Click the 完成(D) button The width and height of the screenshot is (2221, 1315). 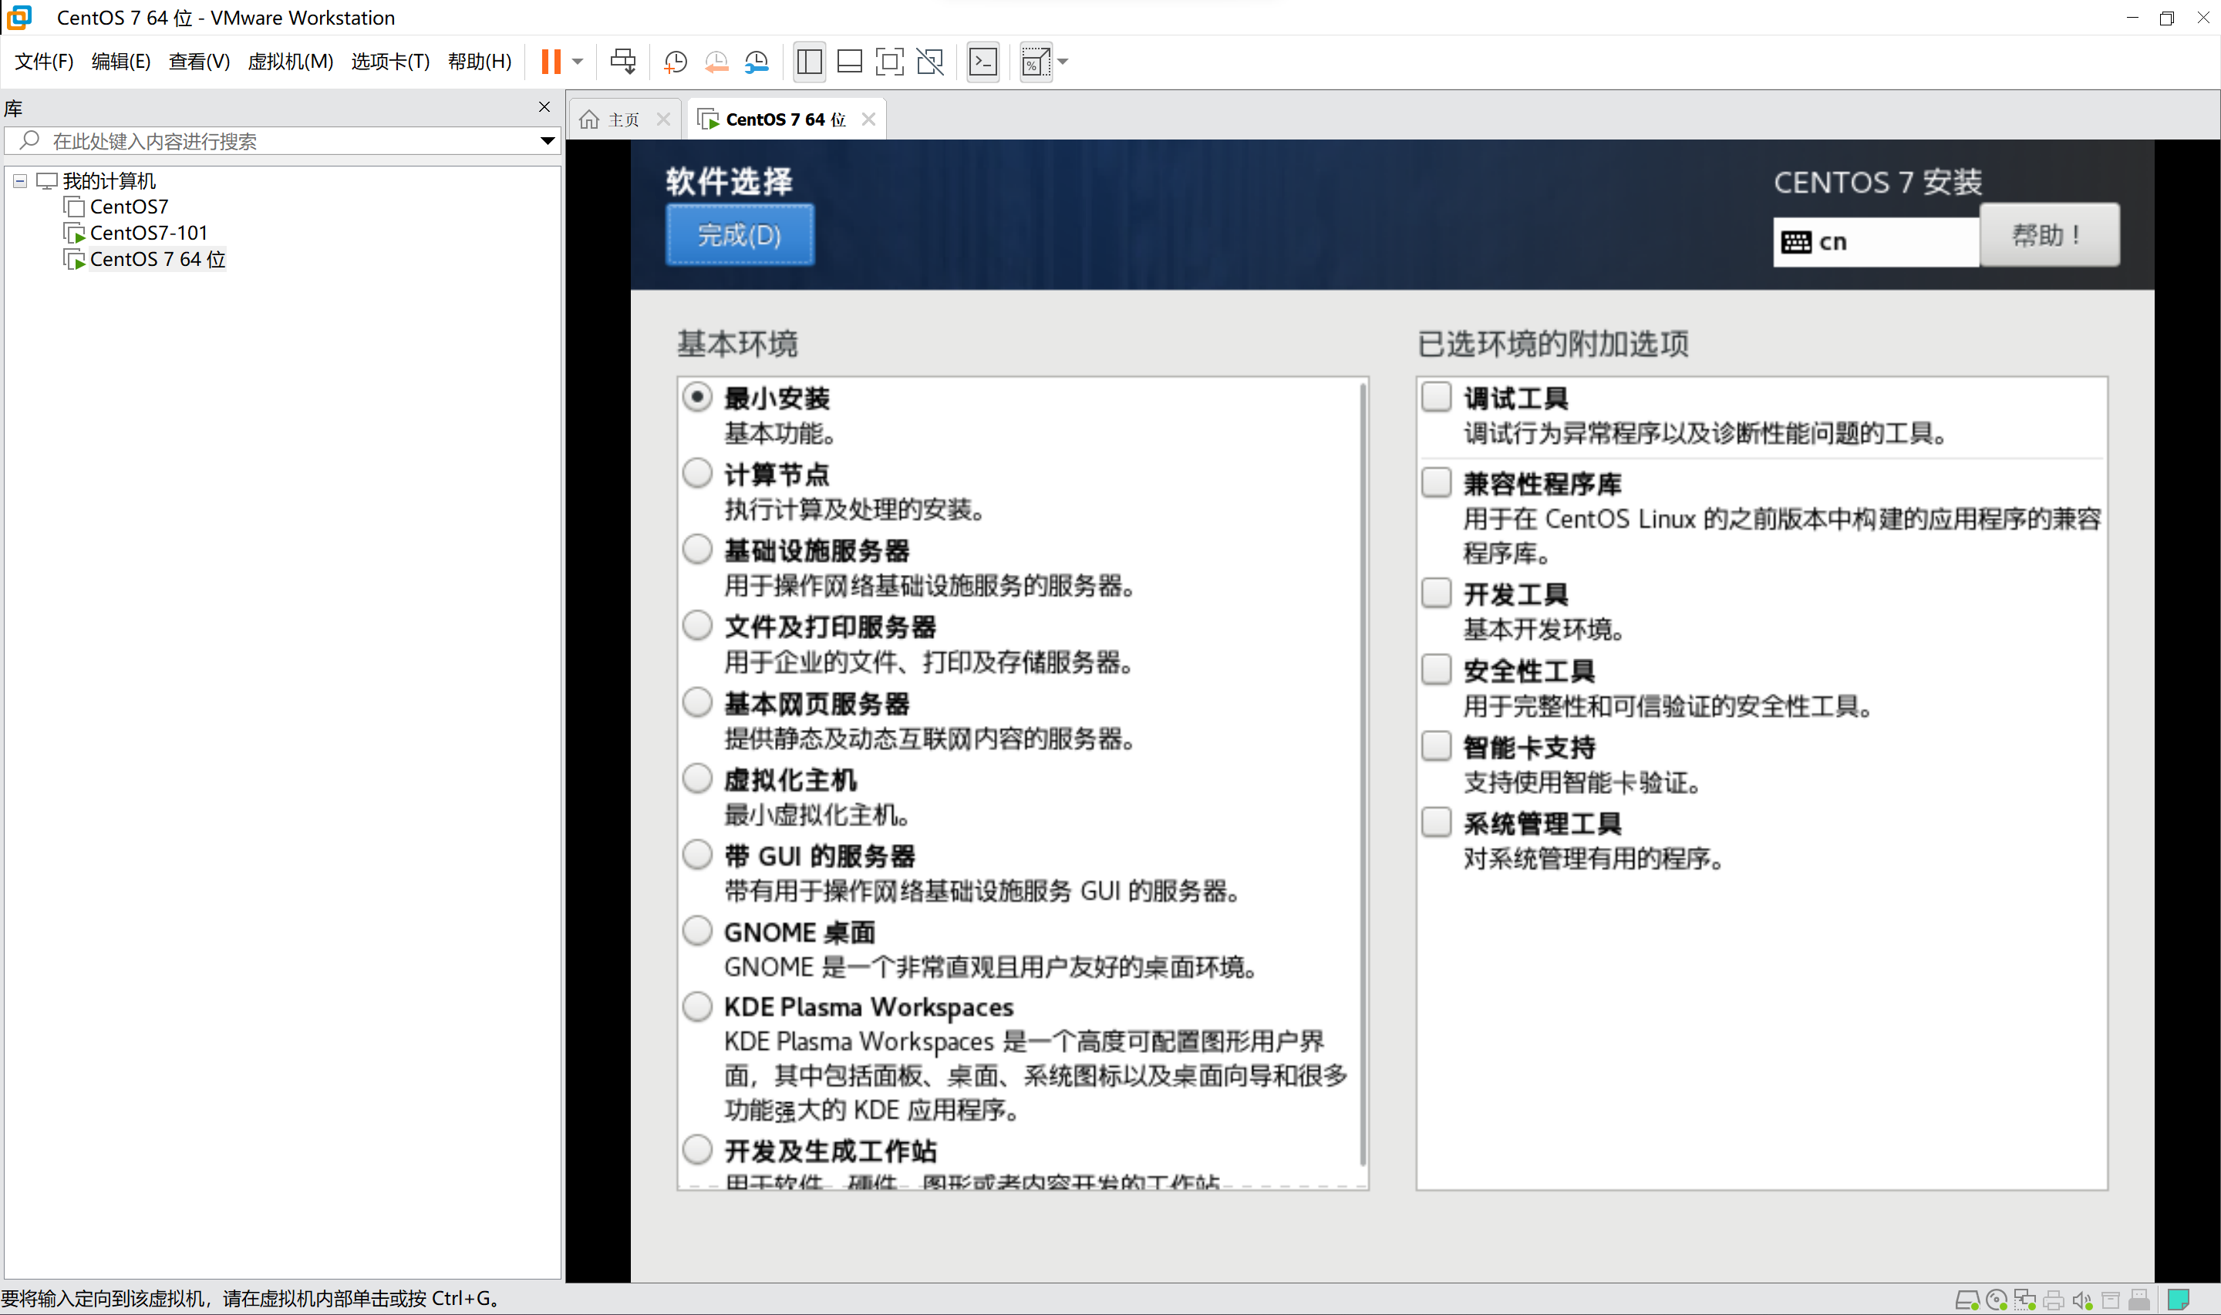[x=739, y=235]
